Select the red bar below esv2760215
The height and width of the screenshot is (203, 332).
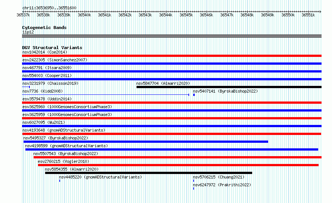[178, 165]
